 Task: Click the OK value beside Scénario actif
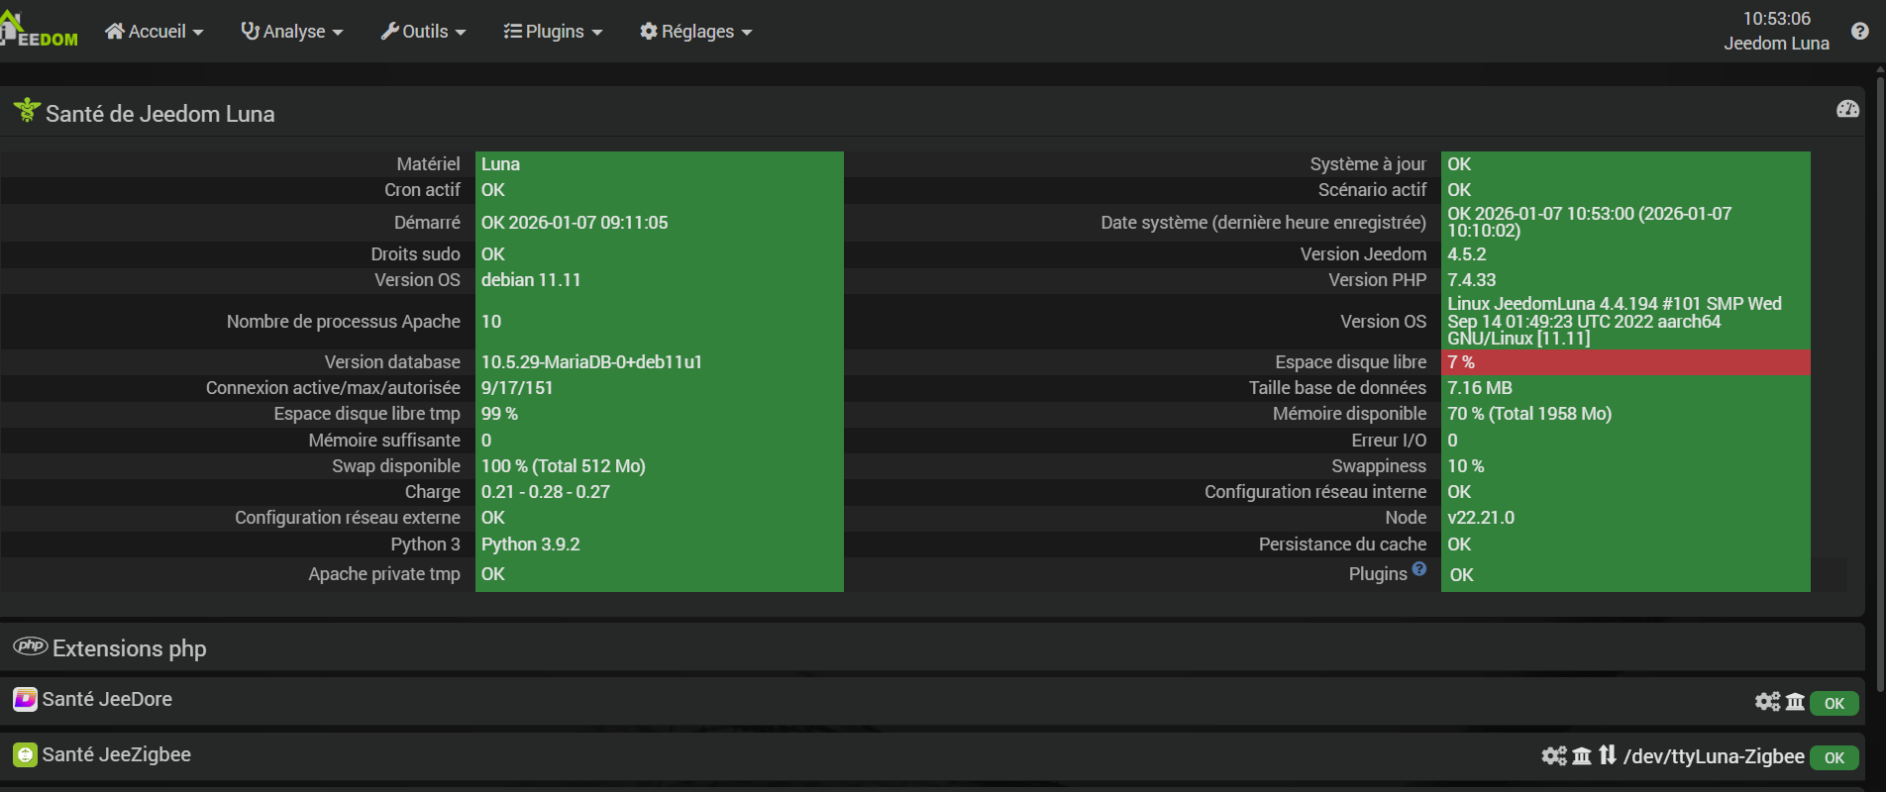(x=1459, y=190)
